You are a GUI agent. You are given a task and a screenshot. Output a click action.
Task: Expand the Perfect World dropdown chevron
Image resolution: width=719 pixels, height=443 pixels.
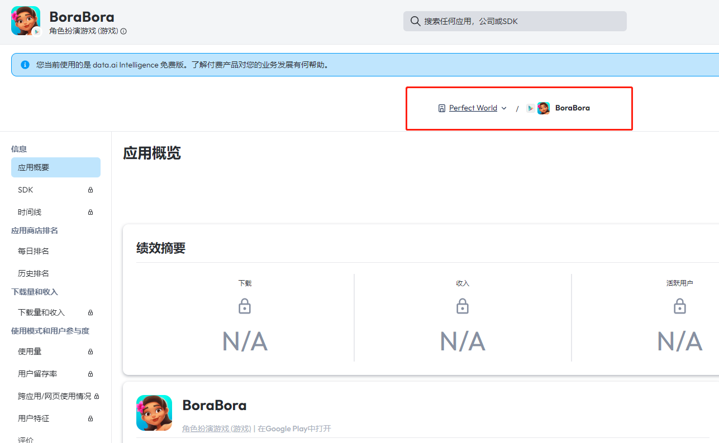(x=504, y=108)
